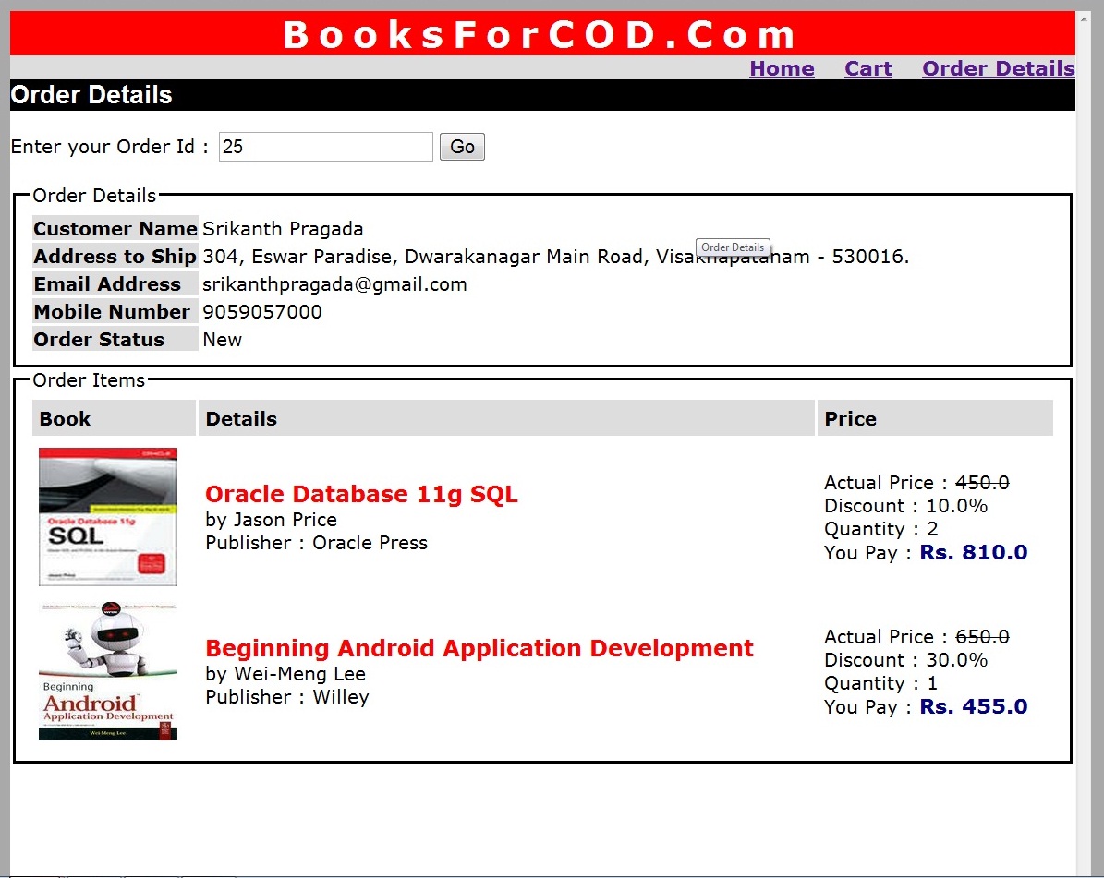1104x878 pixels.
Task: Click the Email Address label
Action: point(115,284)
